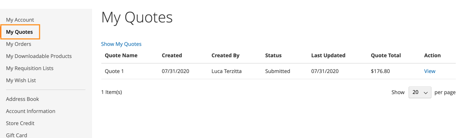The image size is (458, 138).
Task: Open the items per page dropdown
Action: pyautogui.click(x=420, y=92)
